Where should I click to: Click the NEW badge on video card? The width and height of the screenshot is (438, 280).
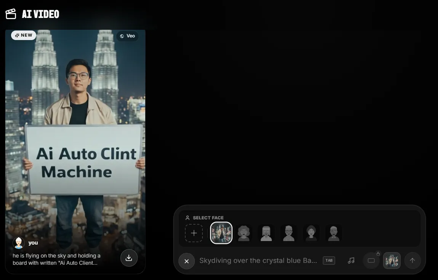[x=24, y=35]
